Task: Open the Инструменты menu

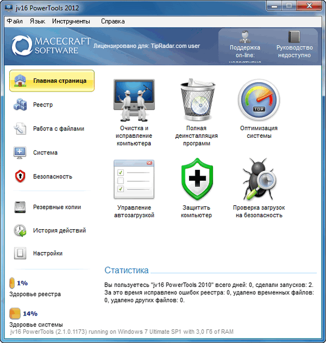Action: point(71,21)
